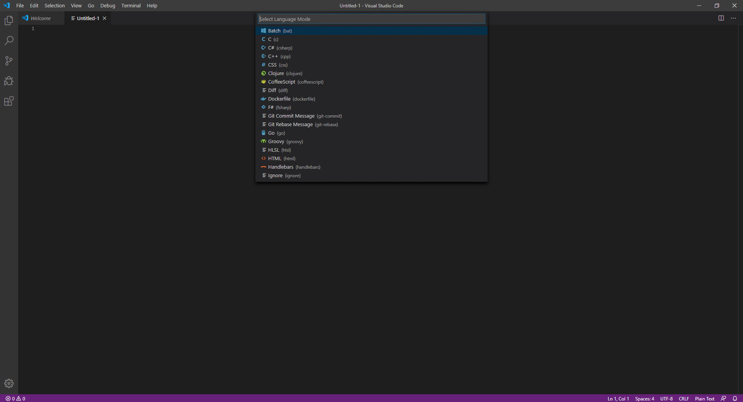Image resolution: width=743 pixels, height=402 pixels.
Task: Open the Explorer view in activity bar
Action: click(x=9, y=21)
